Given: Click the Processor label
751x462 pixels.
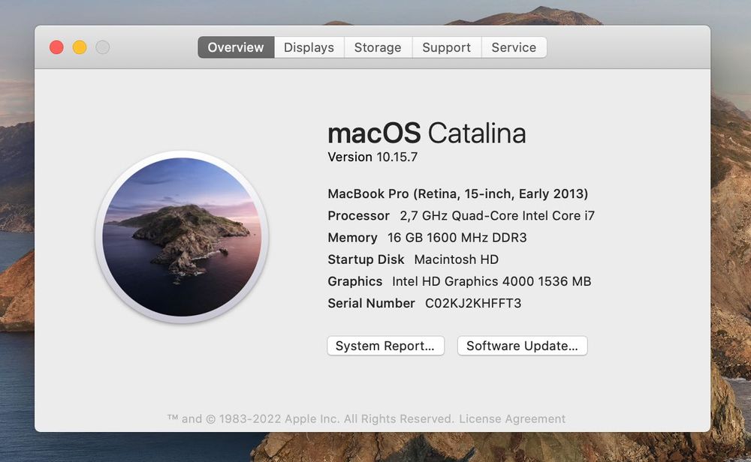Looking at the screenshot, I should pyautogui.click(x=358, y=216).
